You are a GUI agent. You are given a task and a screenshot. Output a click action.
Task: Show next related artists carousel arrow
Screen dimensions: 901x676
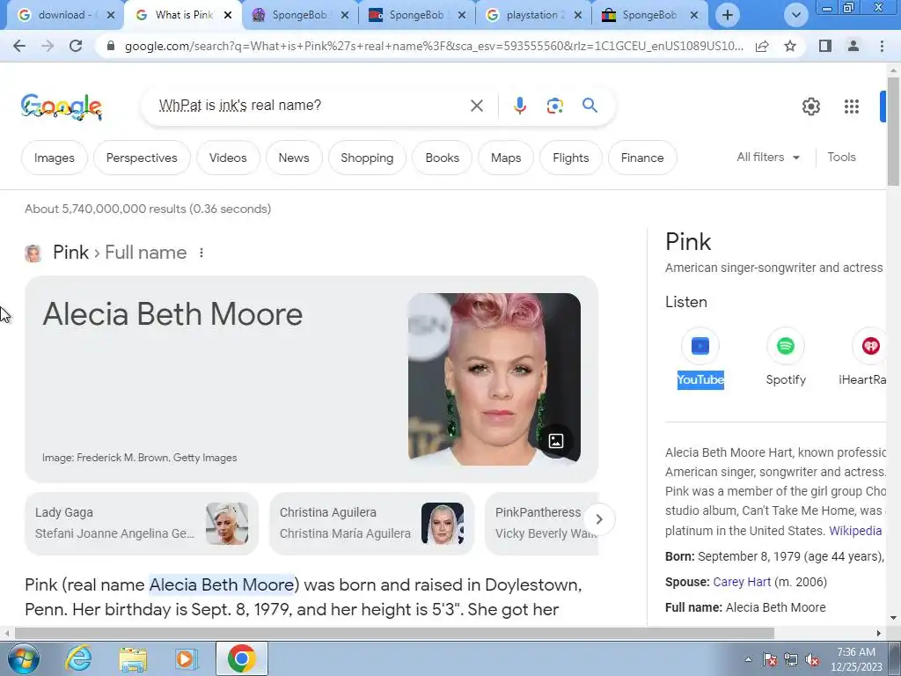[x=598, y=519]
